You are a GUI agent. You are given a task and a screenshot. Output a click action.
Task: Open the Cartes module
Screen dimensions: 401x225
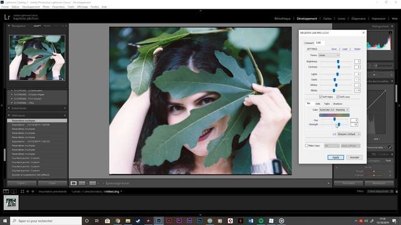tap(327, 19)
